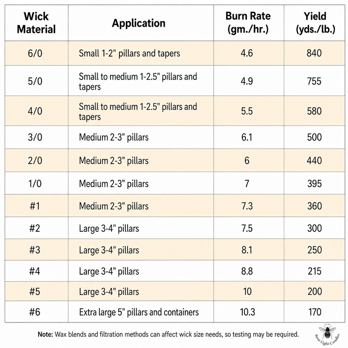348x348 pixels.
Task: Click the #1 wick row label
Action: click(x=35, y=206)
